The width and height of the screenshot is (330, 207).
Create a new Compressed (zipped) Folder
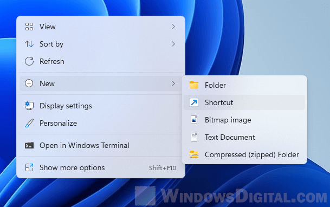click(244, 154)
